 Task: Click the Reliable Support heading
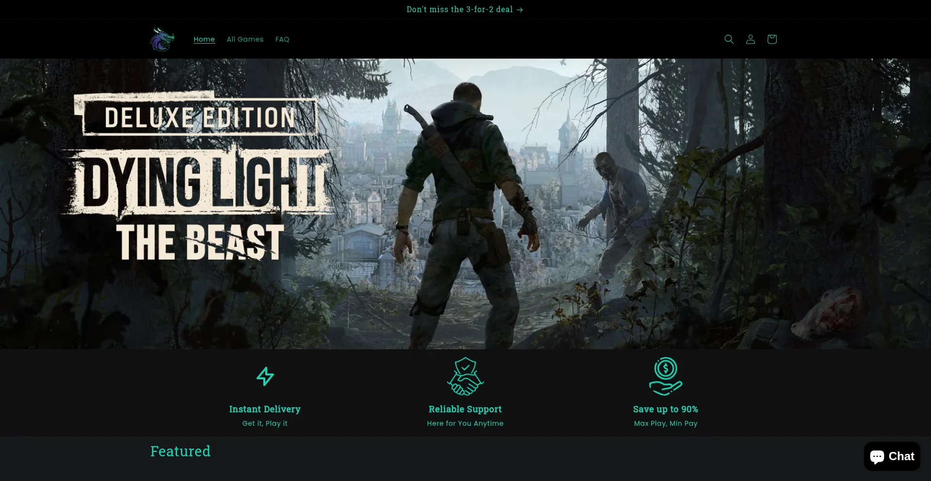point(465,409)
